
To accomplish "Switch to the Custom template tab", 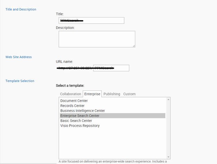I will click(129, 94).
